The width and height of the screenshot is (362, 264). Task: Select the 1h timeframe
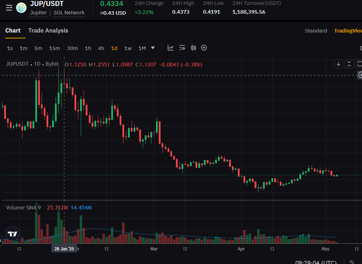coord(88,48)
